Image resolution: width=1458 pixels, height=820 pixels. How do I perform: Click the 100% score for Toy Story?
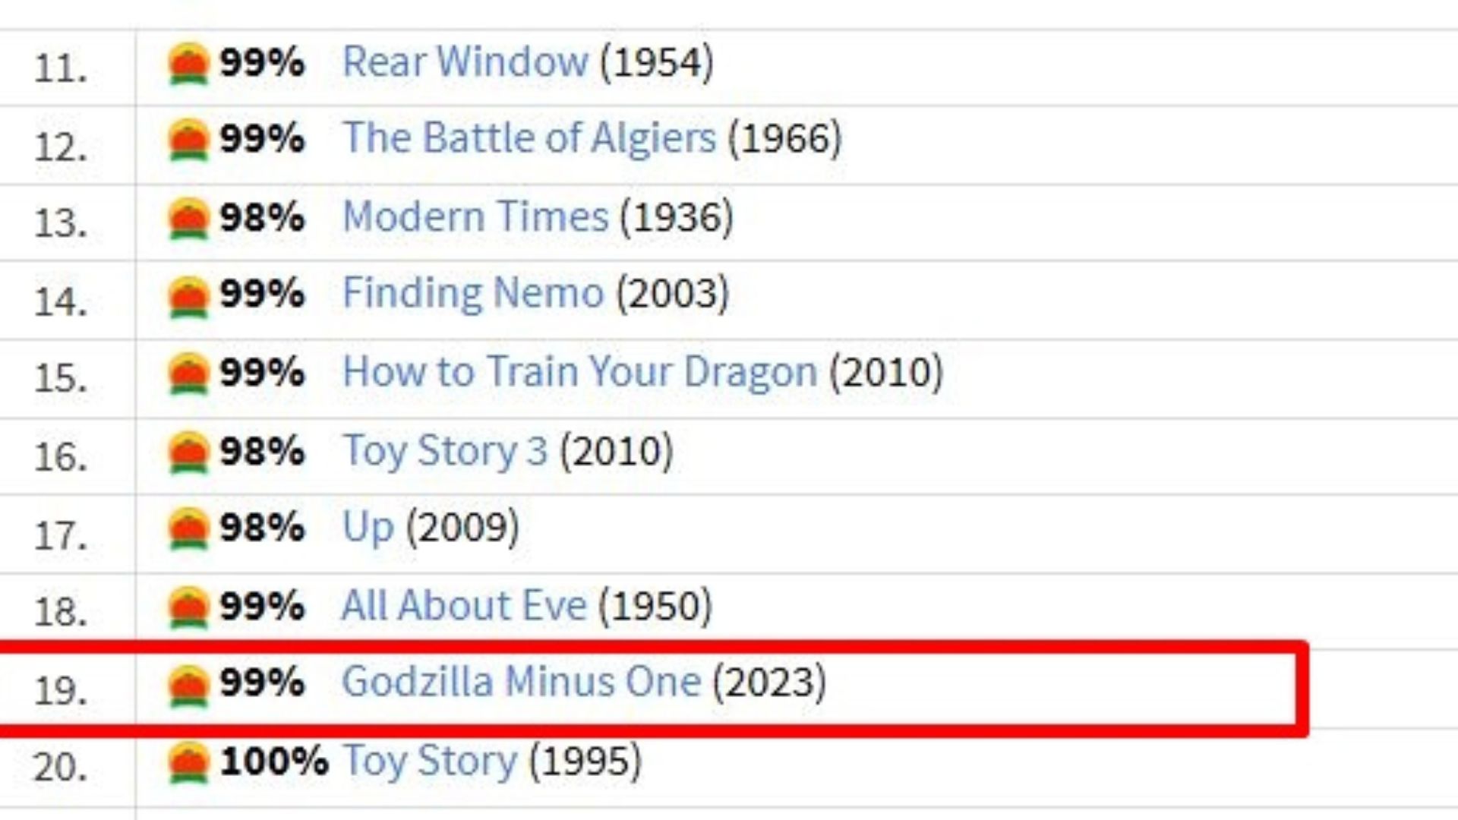273,762
